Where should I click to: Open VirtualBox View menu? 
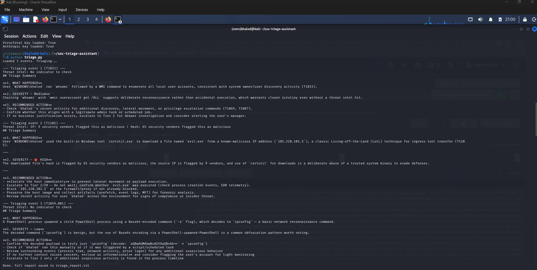[45, 10]
